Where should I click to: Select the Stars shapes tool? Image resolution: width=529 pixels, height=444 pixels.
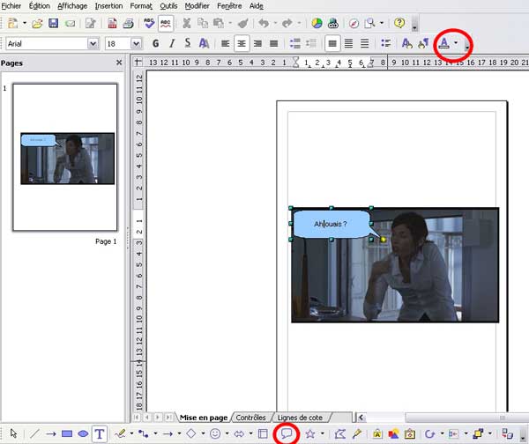point(310,433)
